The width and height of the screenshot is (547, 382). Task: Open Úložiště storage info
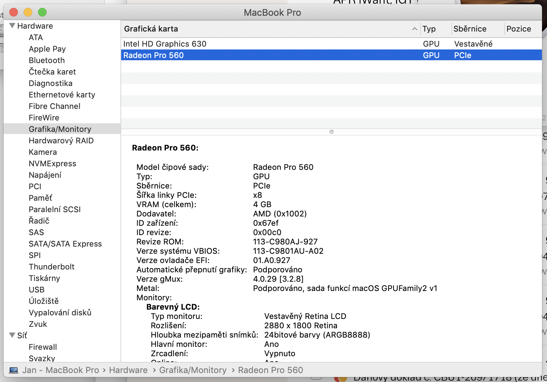coord(44,301)
